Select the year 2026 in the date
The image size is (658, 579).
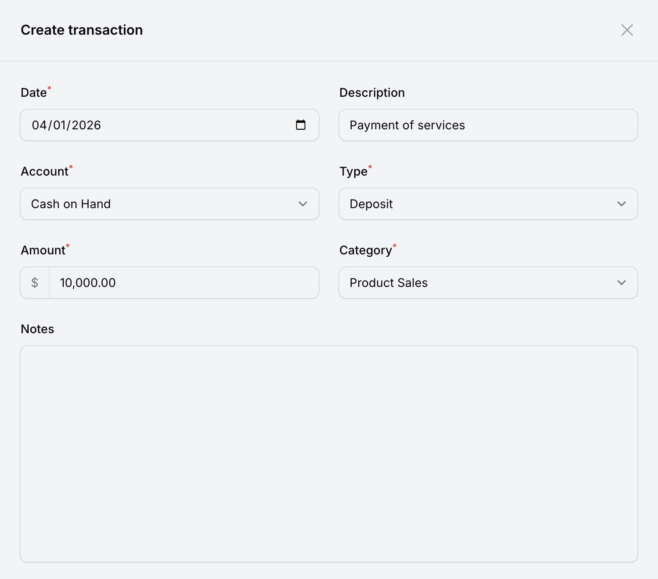[86, 125]
